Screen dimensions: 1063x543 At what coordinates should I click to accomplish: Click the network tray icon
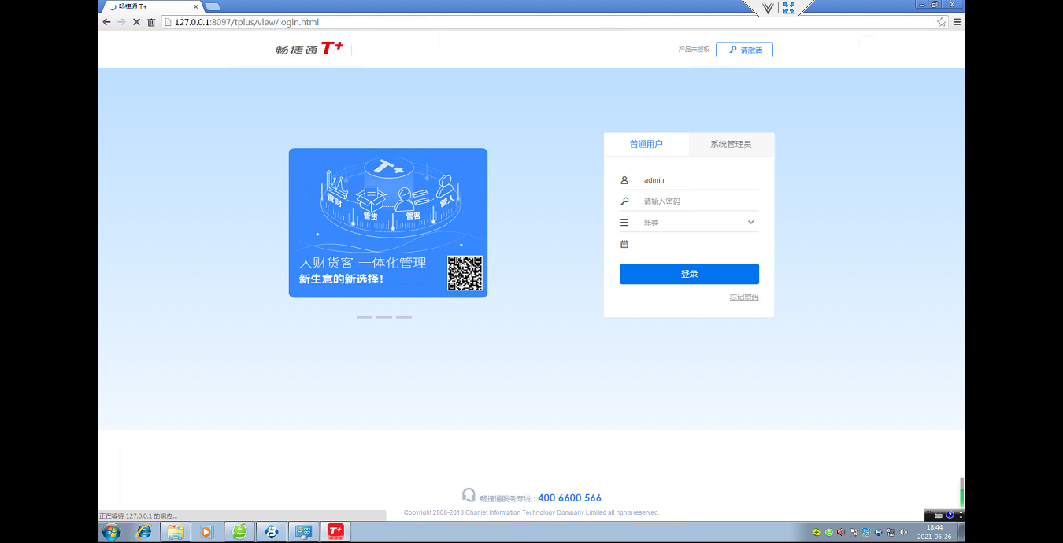pyautogui.click(x=891, y=532)
